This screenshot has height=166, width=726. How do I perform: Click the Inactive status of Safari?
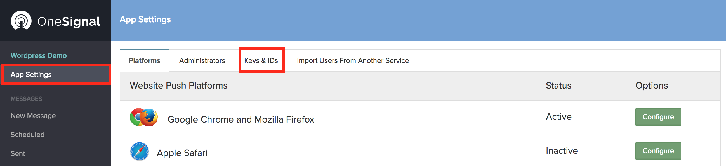click(561, 151)
